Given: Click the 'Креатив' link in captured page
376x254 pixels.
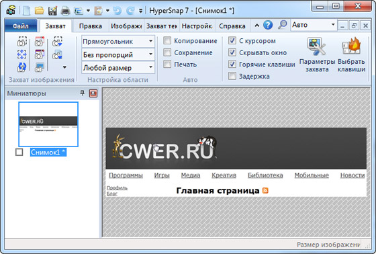Looking at the screenshot, I should pos(224,175).
